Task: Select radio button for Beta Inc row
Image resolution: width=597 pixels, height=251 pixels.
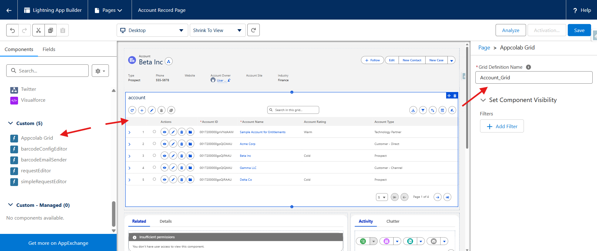Action: (x=154, y=155)
